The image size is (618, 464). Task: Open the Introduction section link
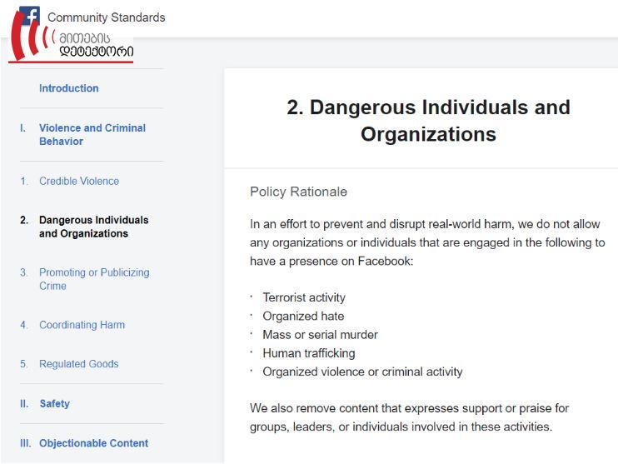[x=68, y=88]
